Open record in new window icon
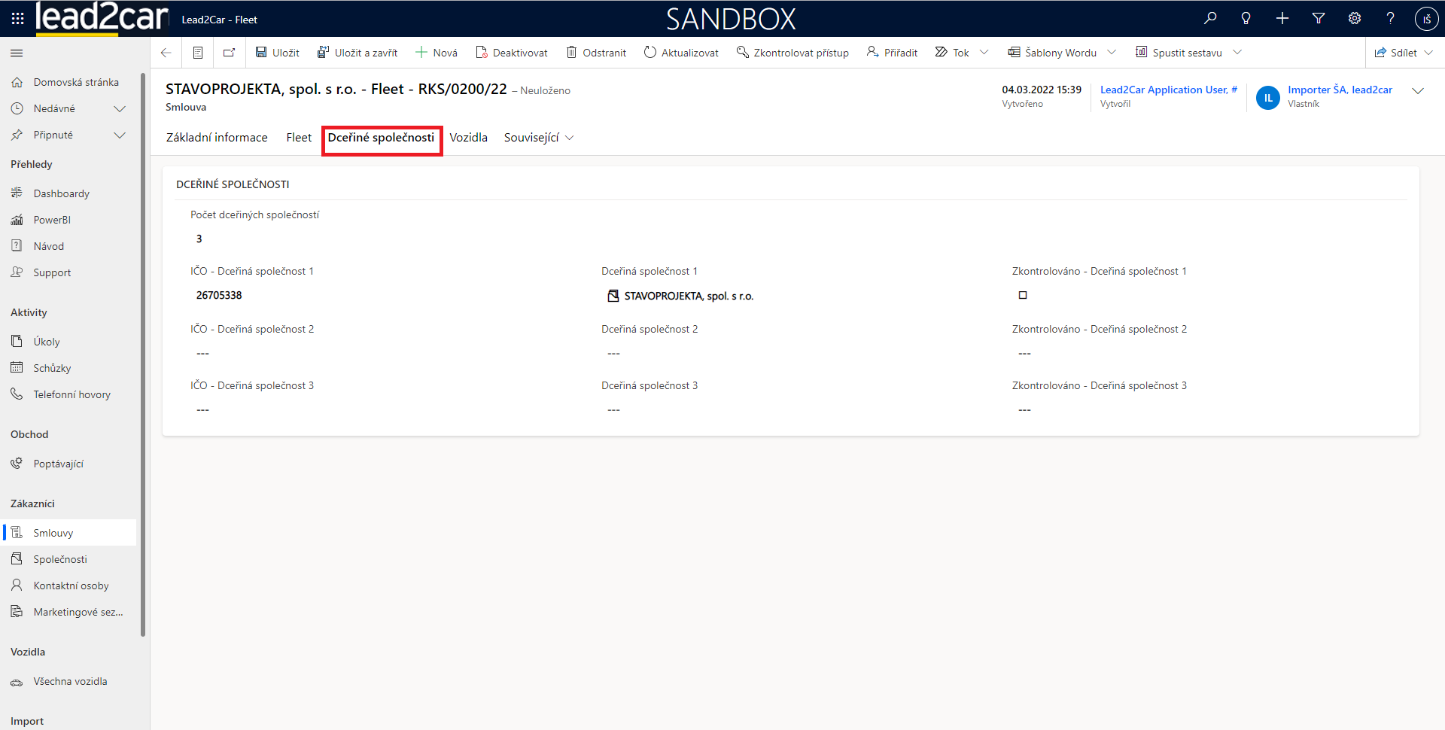1445x730 pixels. point(230,53)
